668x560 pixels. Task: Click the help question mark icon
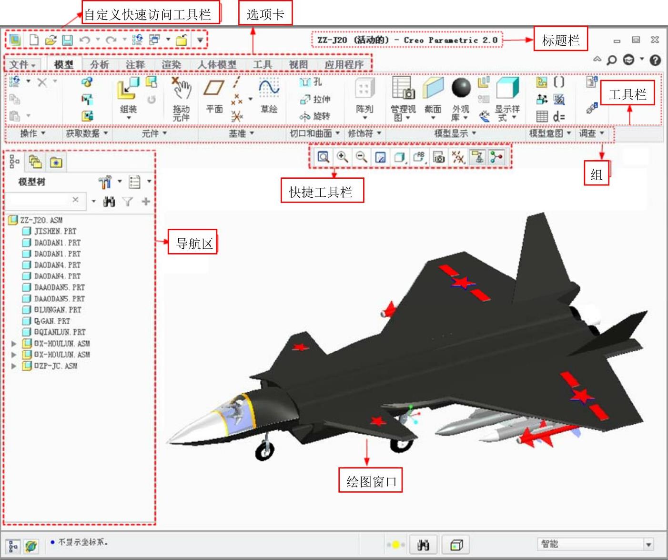pos(656,60)
